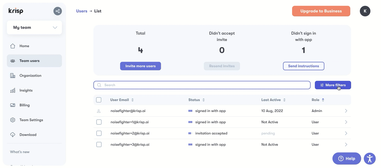Image resolution: width=381 pixels, height=168 pixels.
Task: Click the Team users people icon
Action: [13, 61]
